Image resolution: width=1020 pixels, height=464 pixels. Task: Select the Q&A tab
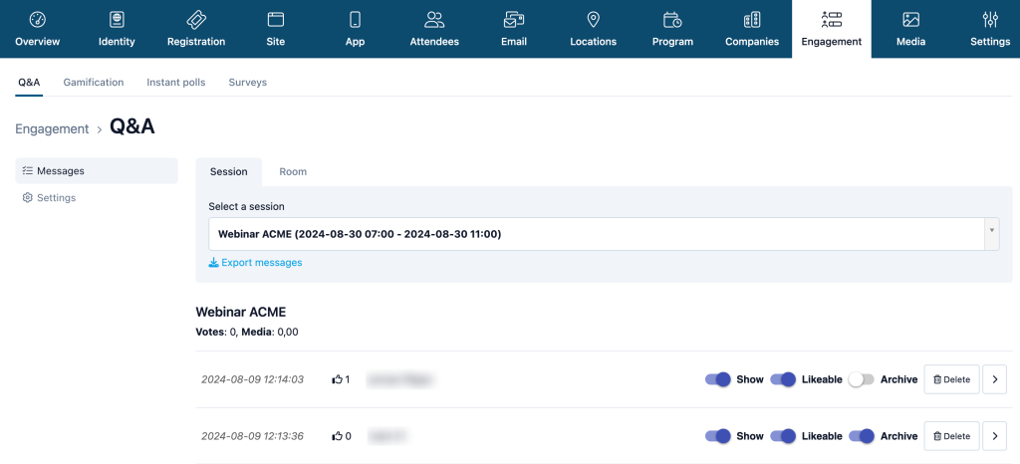(x=29, y=83)
